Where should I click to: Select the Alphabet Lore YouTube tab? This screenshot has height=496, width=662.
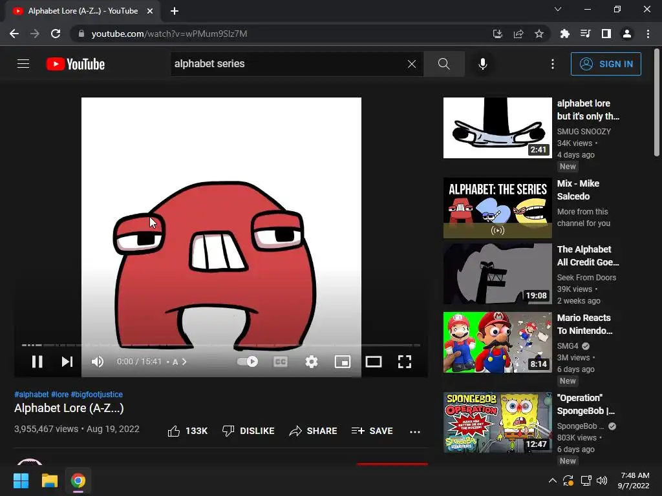click(83, 11)
